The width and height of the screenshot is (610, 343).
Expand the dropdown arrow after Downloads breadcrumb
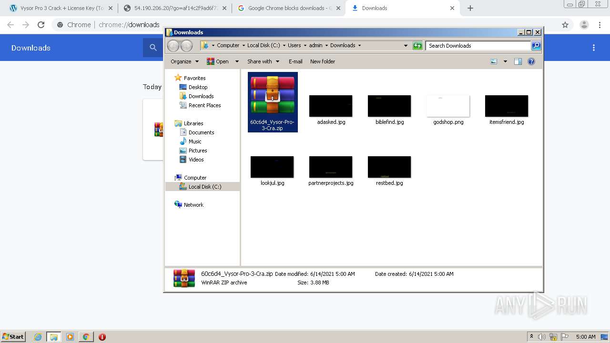coord(359,46)
